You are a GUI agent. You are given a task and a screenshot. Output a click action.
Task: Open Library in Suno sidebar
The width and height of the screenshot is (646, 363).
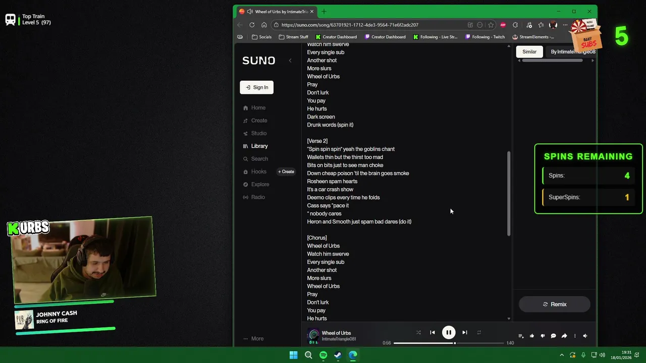coord(255,146)
